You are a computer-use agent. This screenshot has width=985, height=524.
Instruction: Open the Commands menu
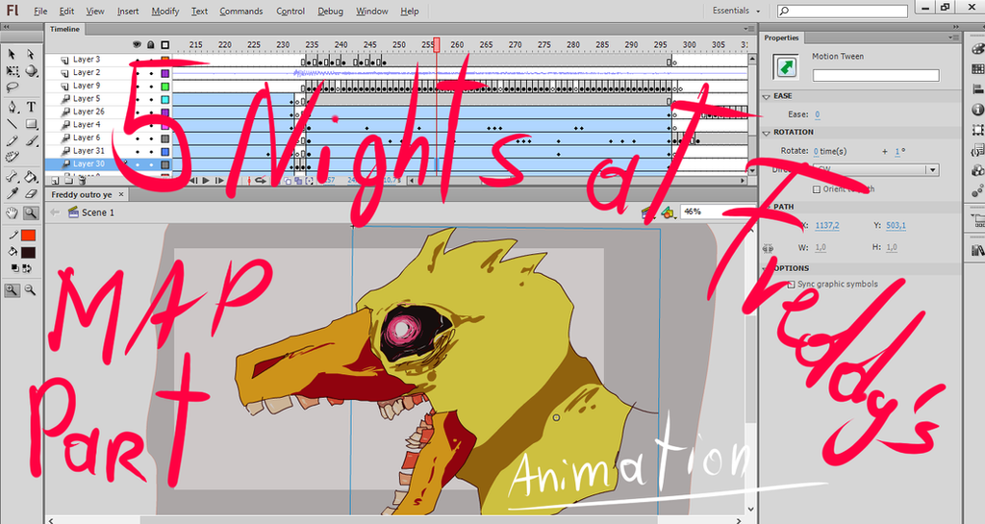tap(241, 12)
